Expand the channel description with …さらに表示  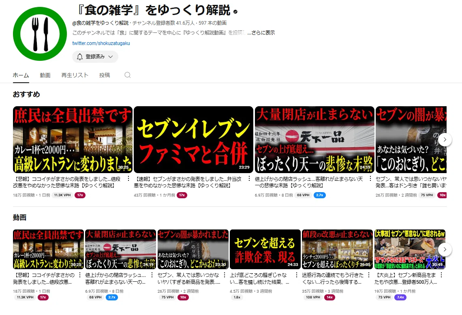261,33
